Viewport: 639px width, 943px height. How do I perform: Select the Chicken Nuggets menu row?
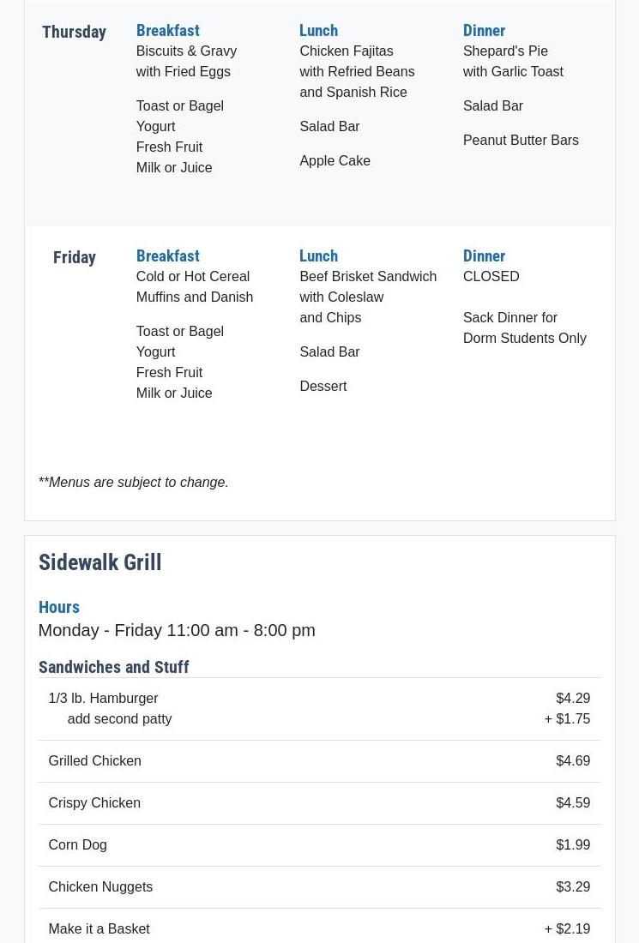pos(319,887)
